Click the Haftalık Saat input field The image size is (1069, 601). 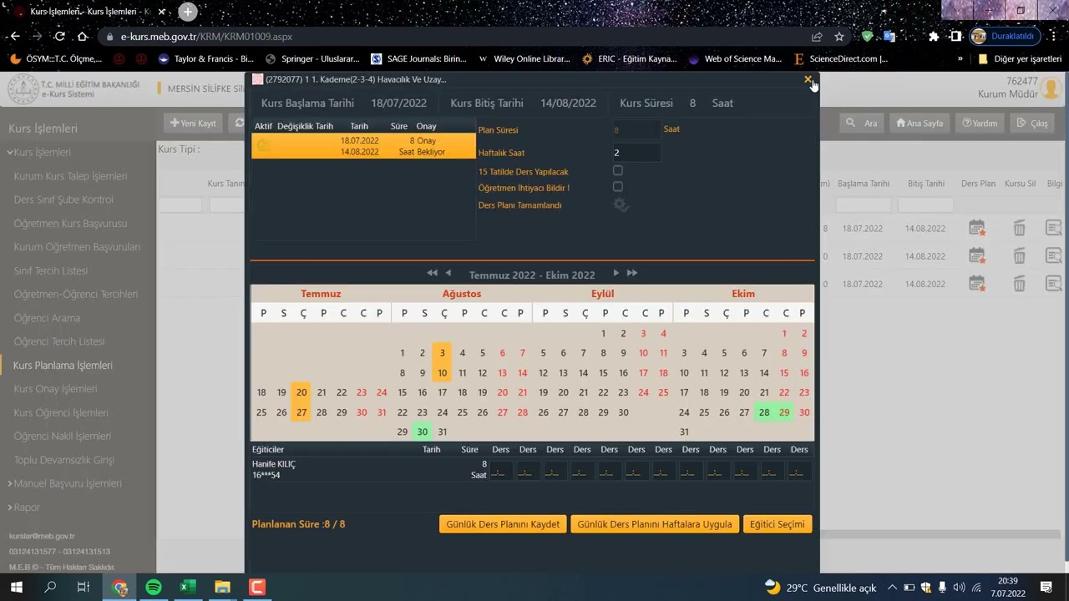pyautogui.click(x=636, y=153)
